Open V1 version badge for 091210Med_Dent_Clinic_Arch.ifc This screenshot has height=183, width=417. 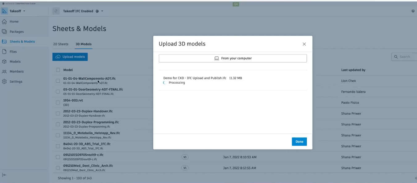tap(185, 168)
